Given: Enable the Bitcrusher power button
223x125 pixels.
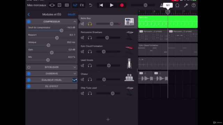Looking at the screenshot, I should point(29,67).
